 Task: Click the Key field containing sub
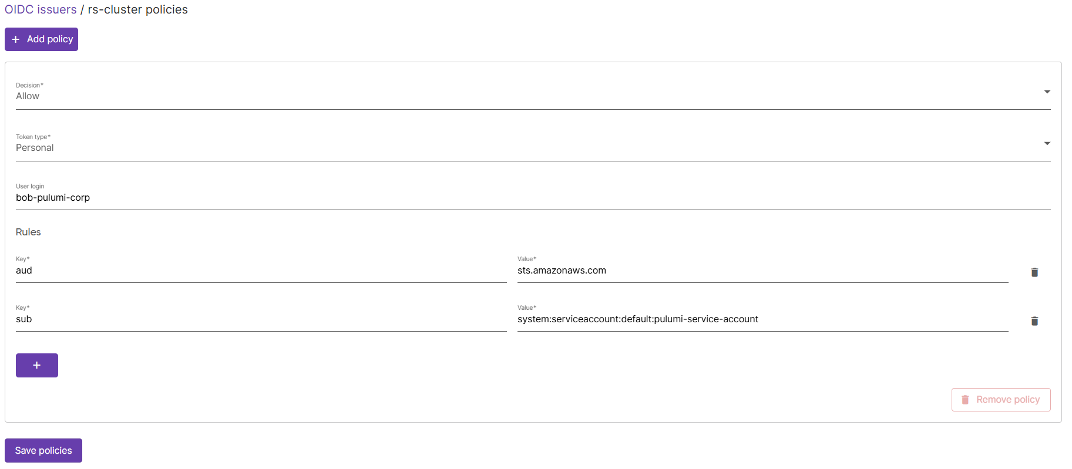(x=235, y=319)
